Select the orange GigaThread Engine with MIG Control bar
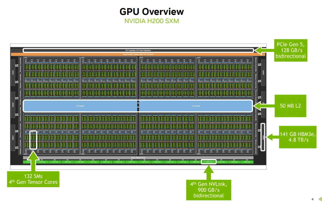 point(138,54)
